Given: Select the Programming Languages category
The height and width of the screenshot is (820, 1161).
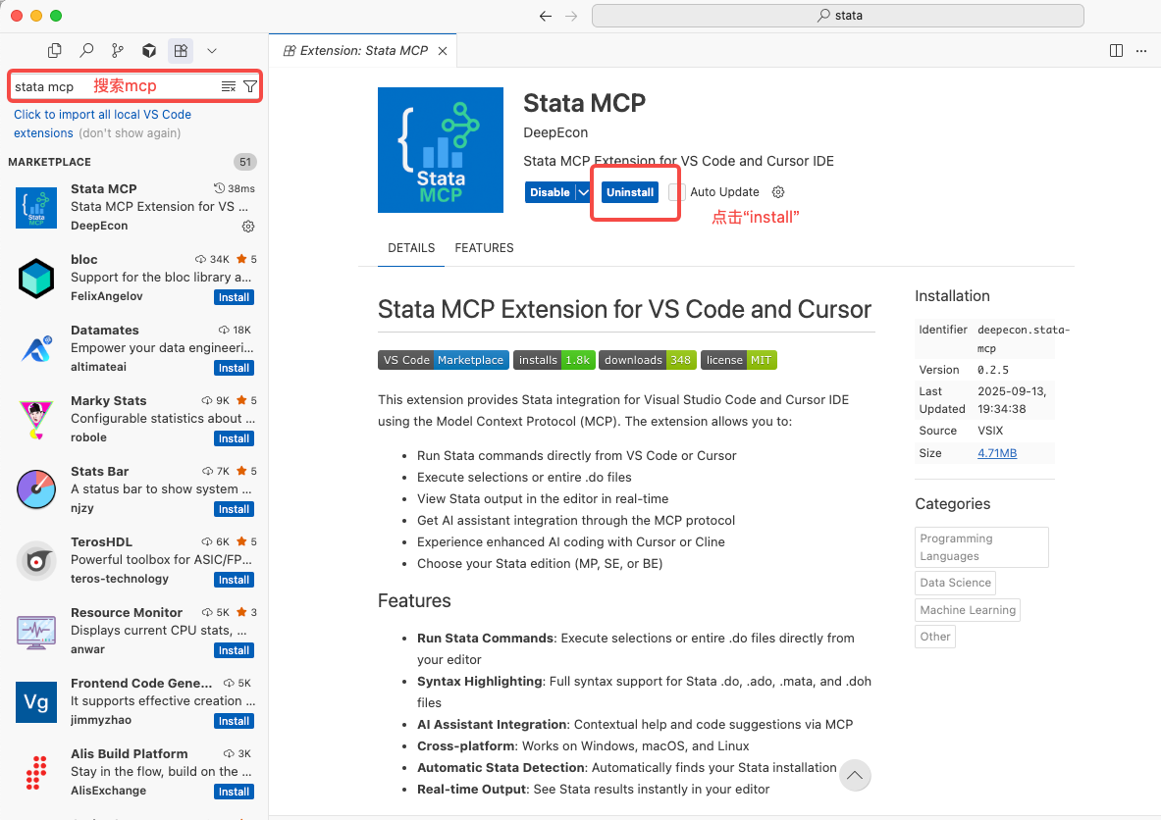Looking at the screenshot, I should click(x=981, y=547).
